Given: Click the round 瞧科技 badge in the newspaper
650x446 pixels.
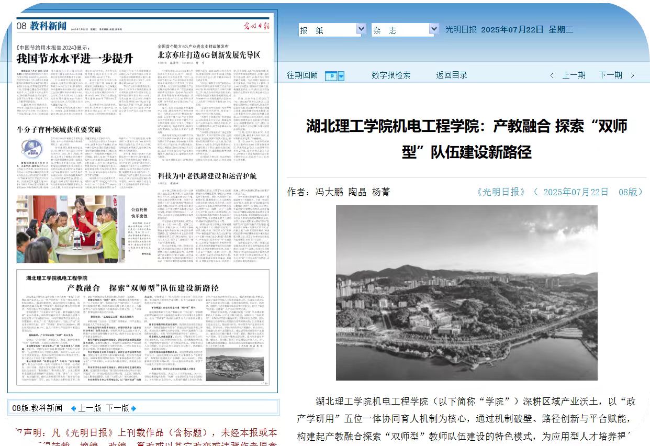Looking at the screenshot, I should click(x=34, y=148).
